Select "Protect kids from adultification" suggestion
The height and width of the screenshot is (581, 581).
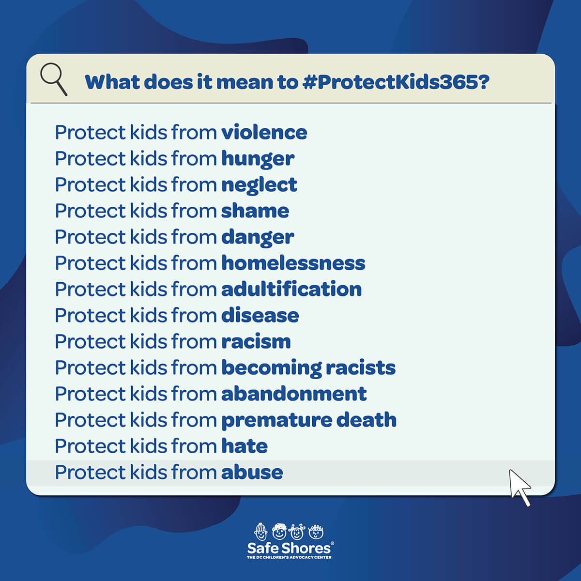tap(208, 289)
